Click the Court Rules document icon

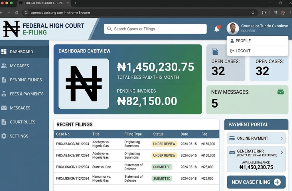pos(4,122)
